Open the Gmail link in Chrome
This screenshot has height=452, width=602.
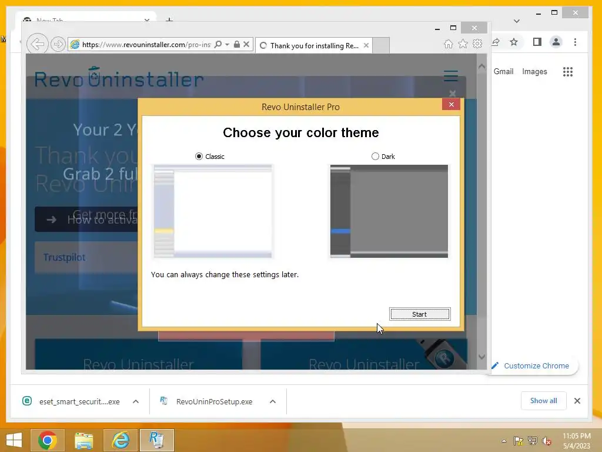(503, 71)
